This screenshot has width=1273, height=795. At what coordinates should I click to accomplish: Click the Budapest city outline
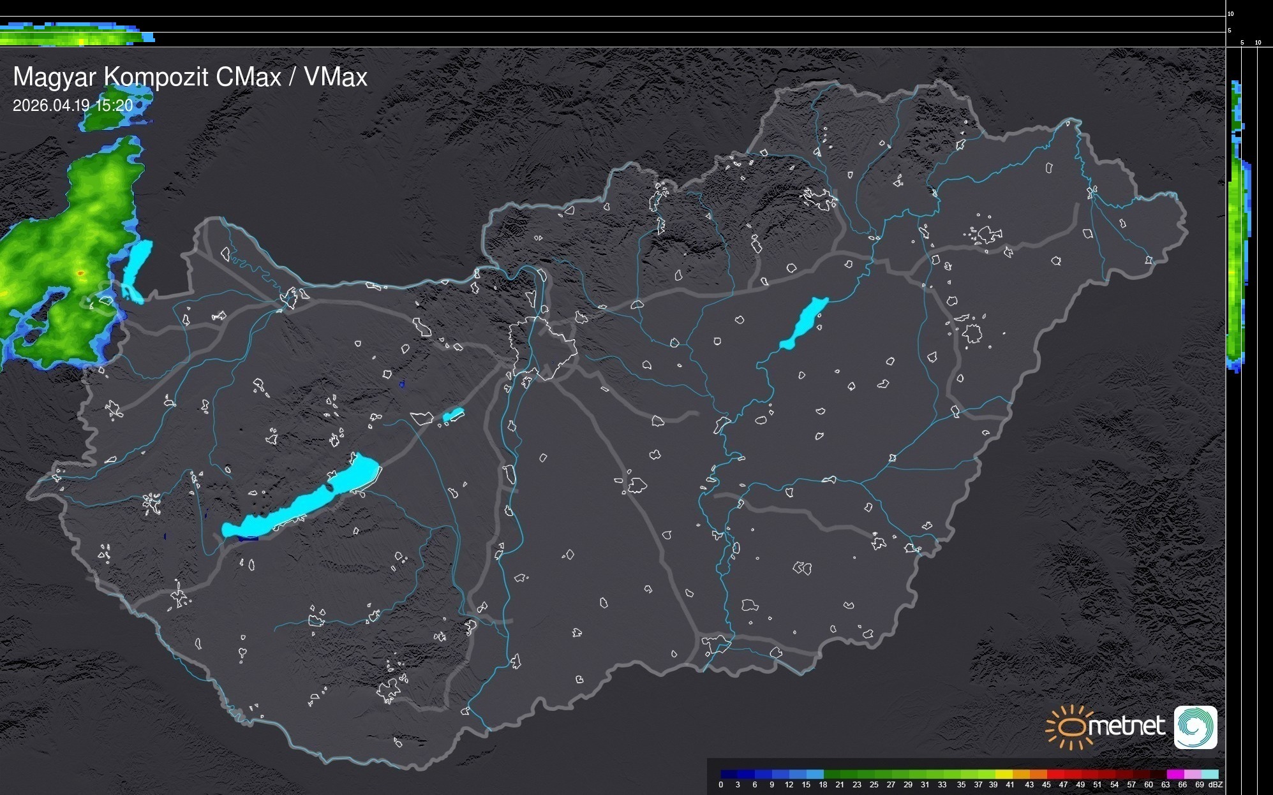pyautogui.click(x=542, y=347)
